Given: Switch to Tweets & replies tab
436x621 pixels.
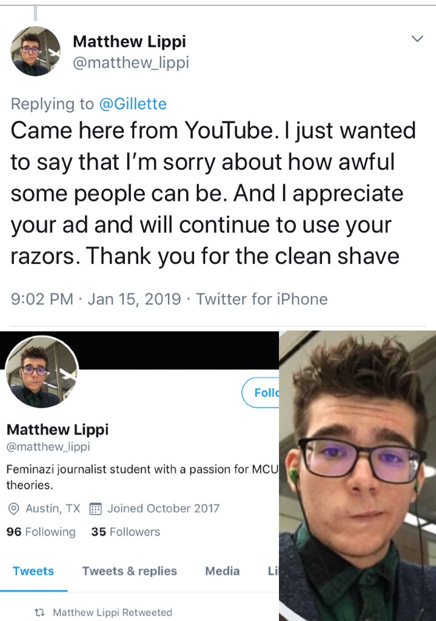Looking at the screenshot, I should (x=130, y=571).
